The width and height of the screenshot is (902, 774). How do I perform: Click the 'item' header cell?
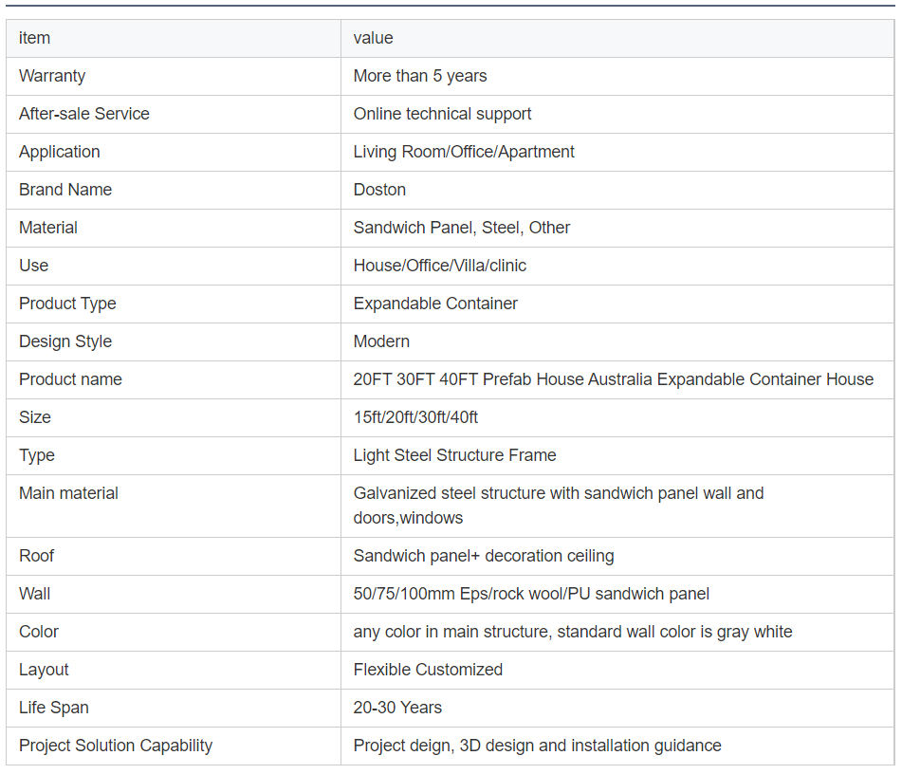[34, 38]
